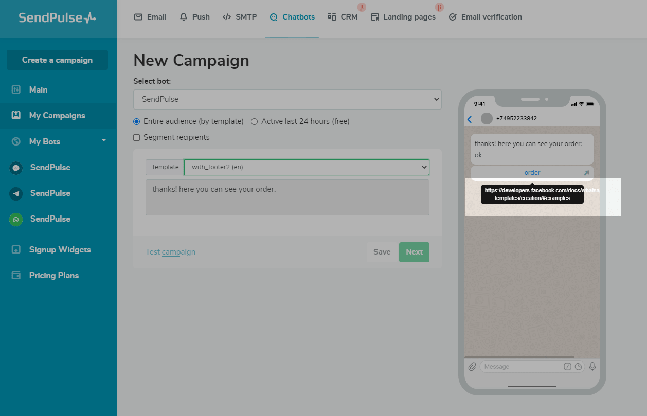Click the Save button
Viewport: 647px width, 416px height.
click(382, 252)
